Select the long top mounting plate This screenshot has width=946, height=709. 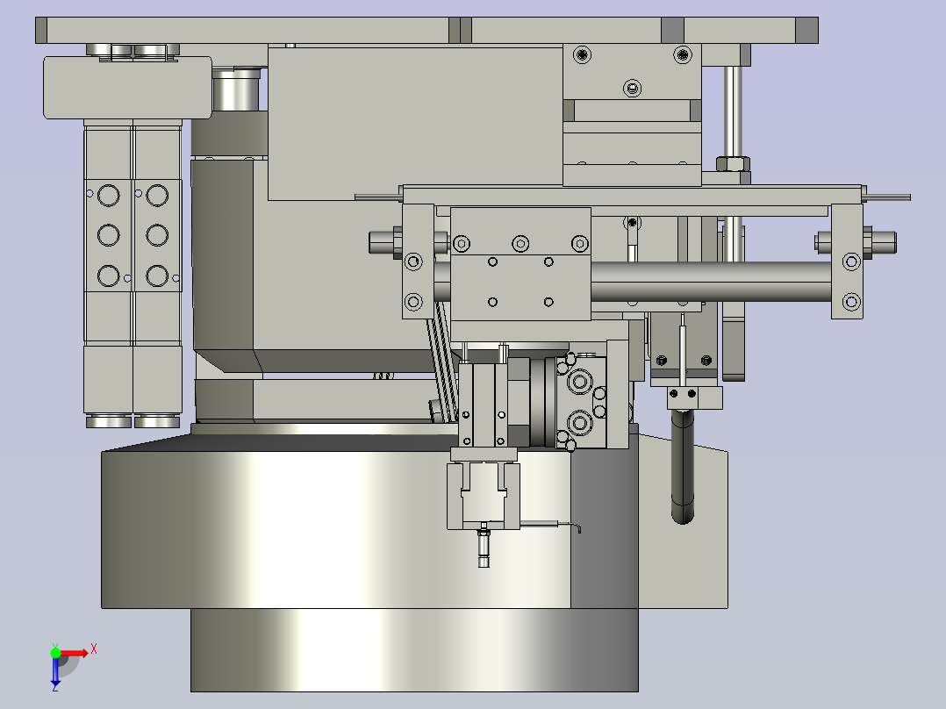pyautogui.click(x=426, y=30)
